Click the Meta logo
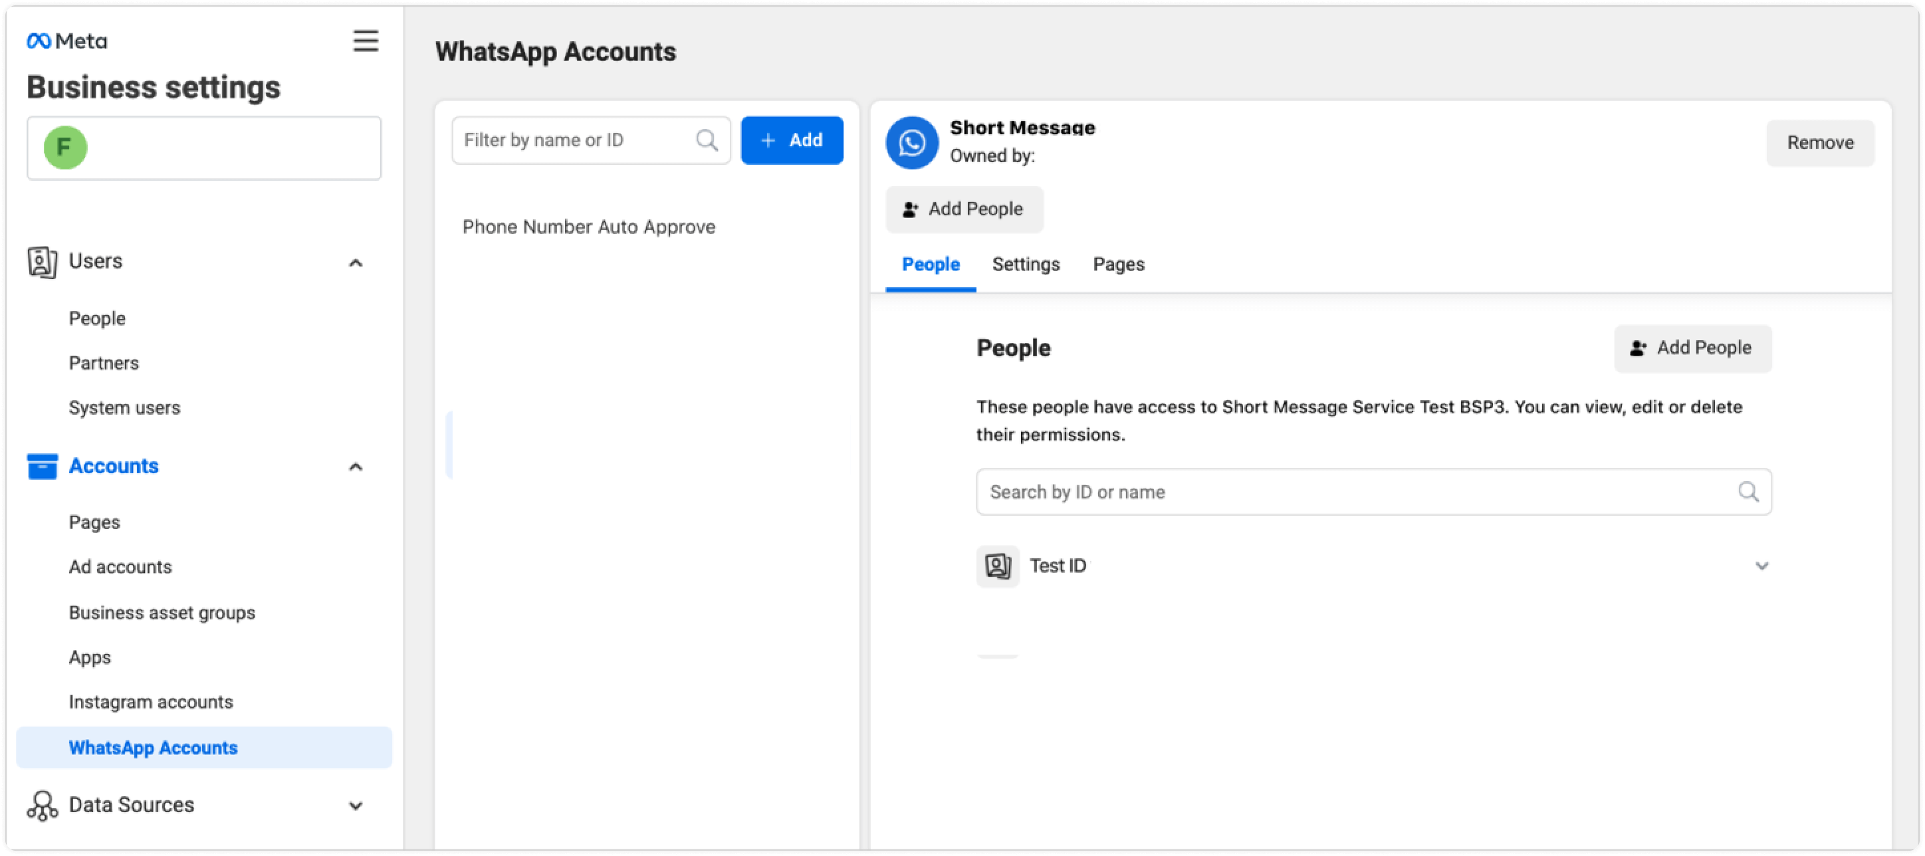The height and width of the screenshot is (856, 1925). point(66,41)
